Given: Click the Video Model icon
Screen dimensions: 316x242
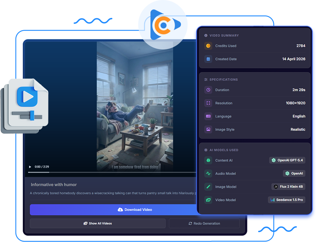Looking at the screenshot, I should pos(208,200).
